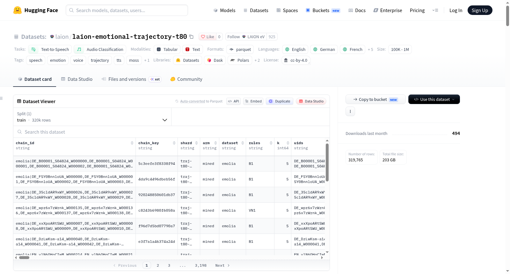This screenshot has width=510, height=274.
Task: Show the +1 more tags
Action: click(147, 60)
